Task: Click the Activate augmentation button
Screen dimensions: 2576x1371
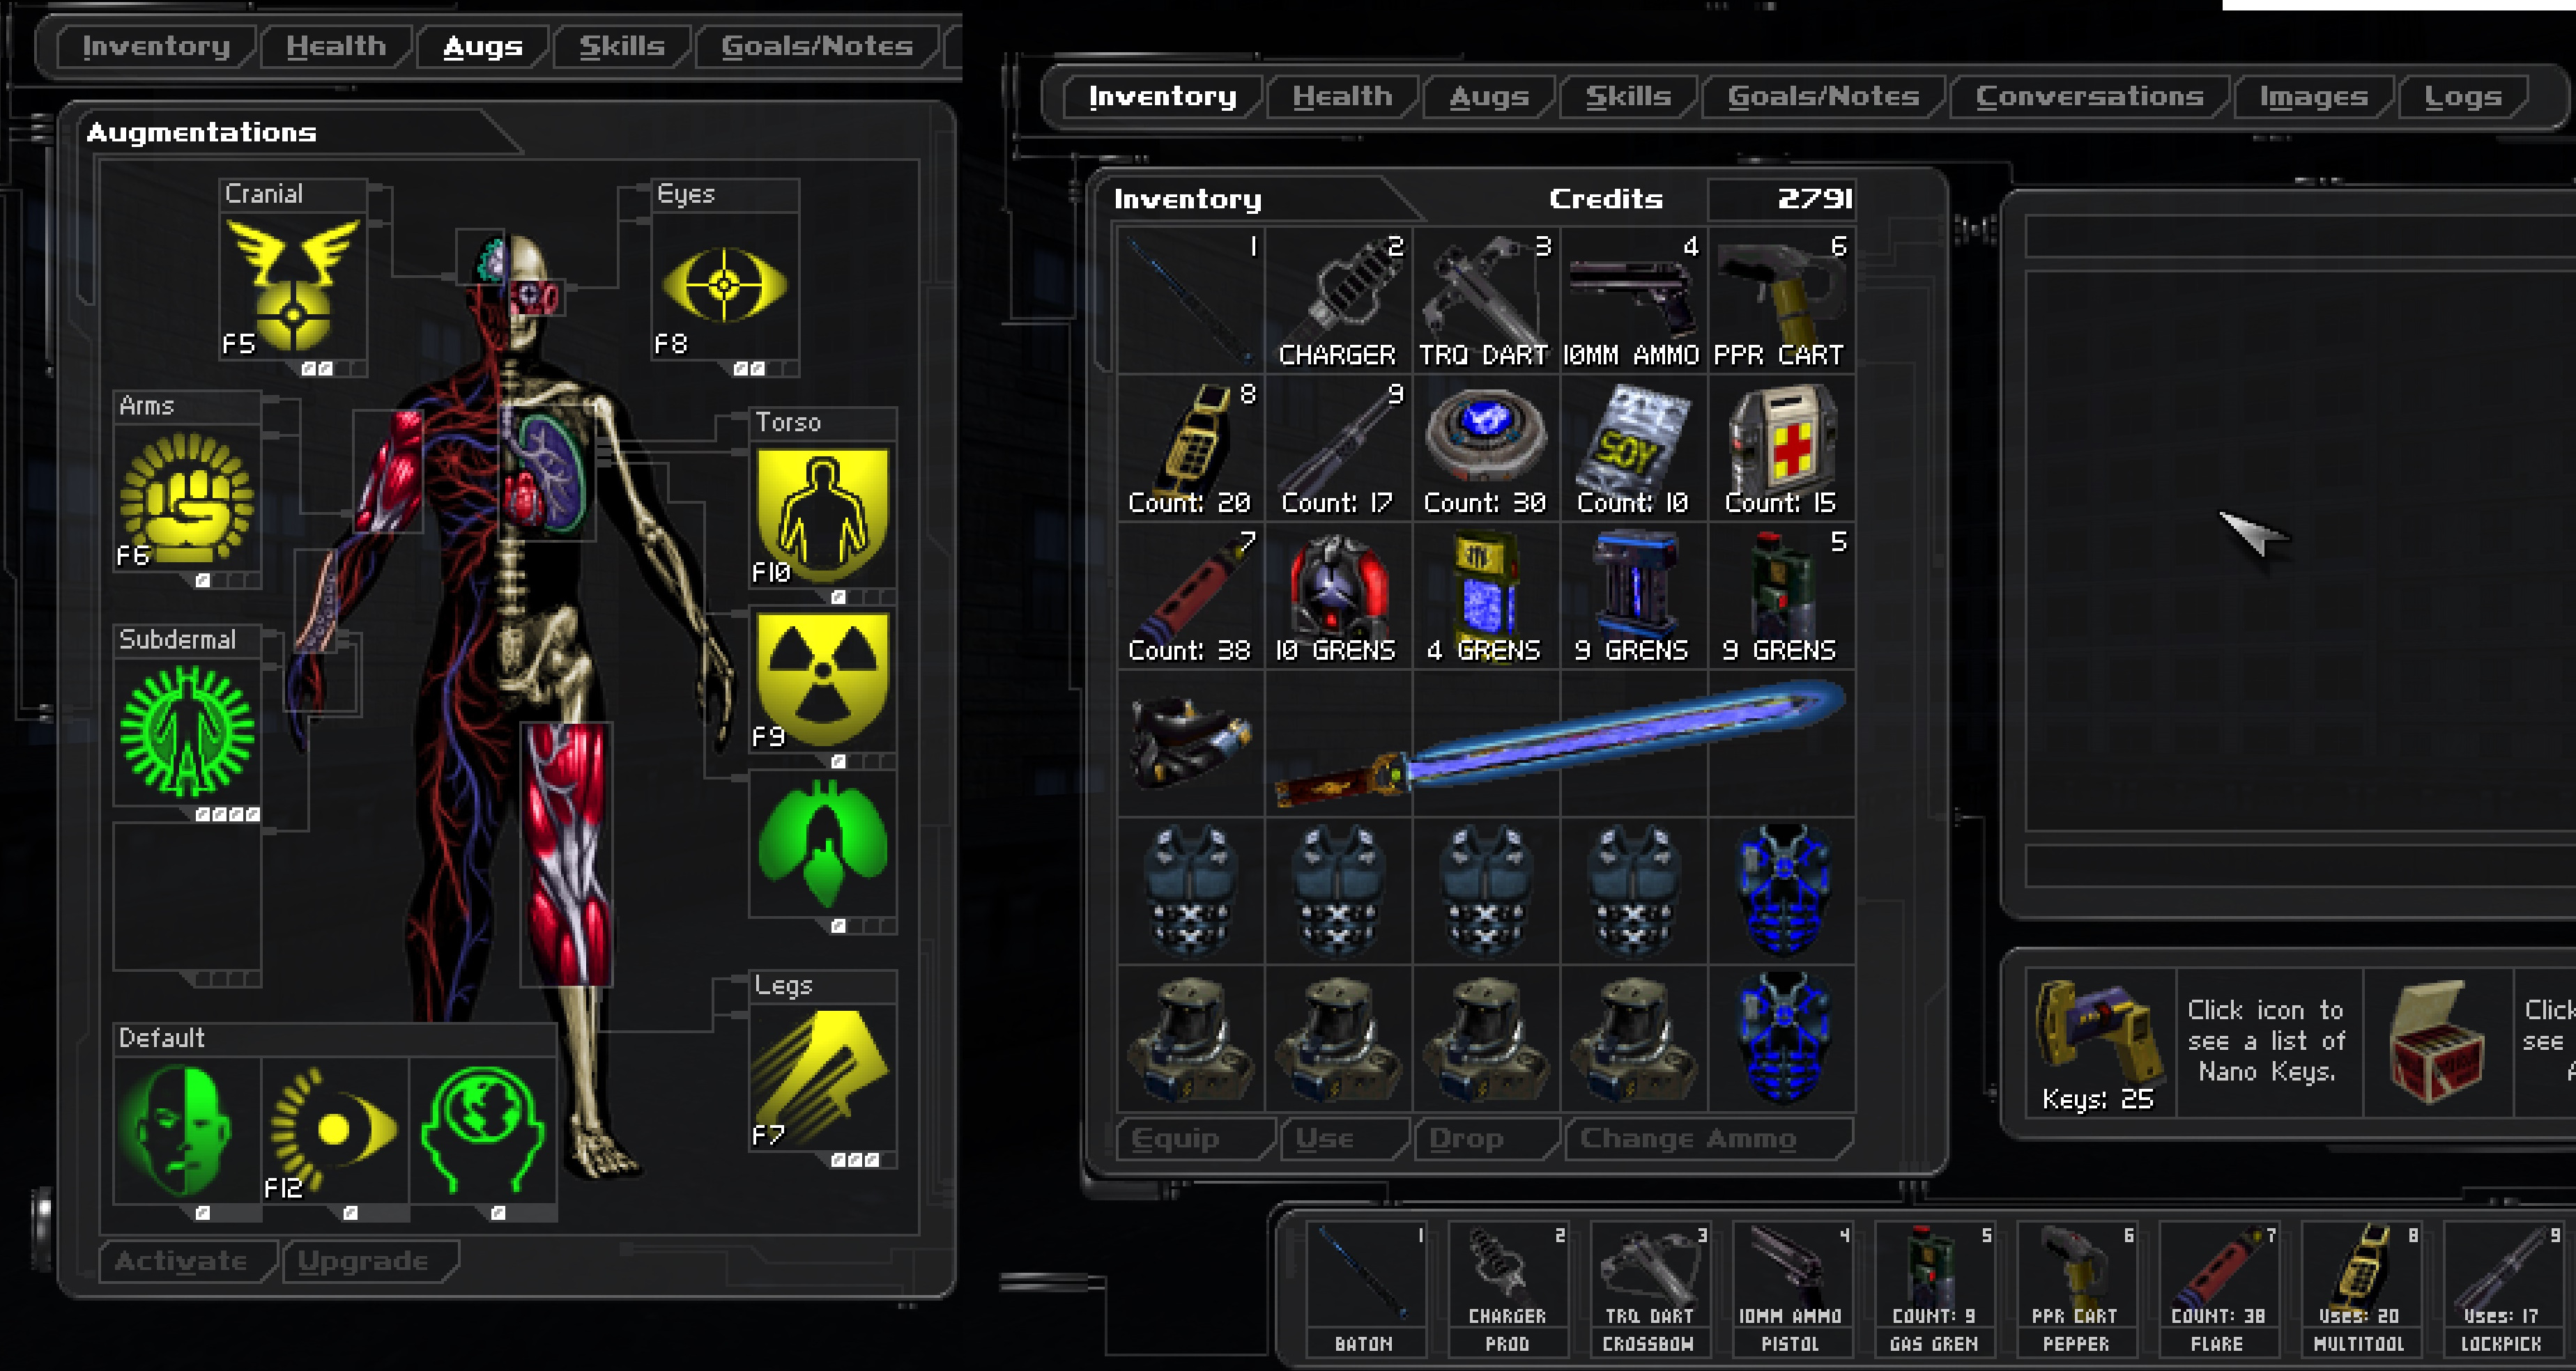Action: click(x=187, y=1261)
